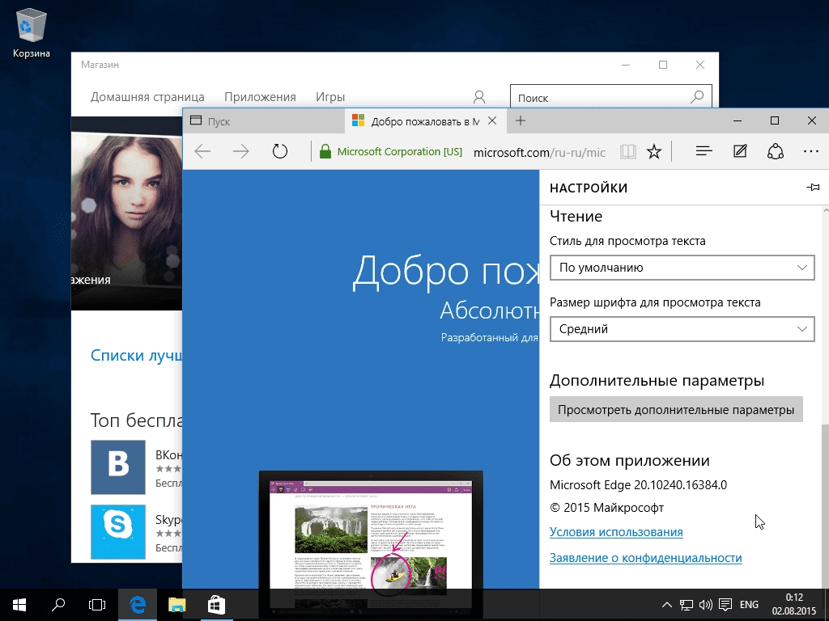
Task: Go back in Edge browser
Action: 202,152
